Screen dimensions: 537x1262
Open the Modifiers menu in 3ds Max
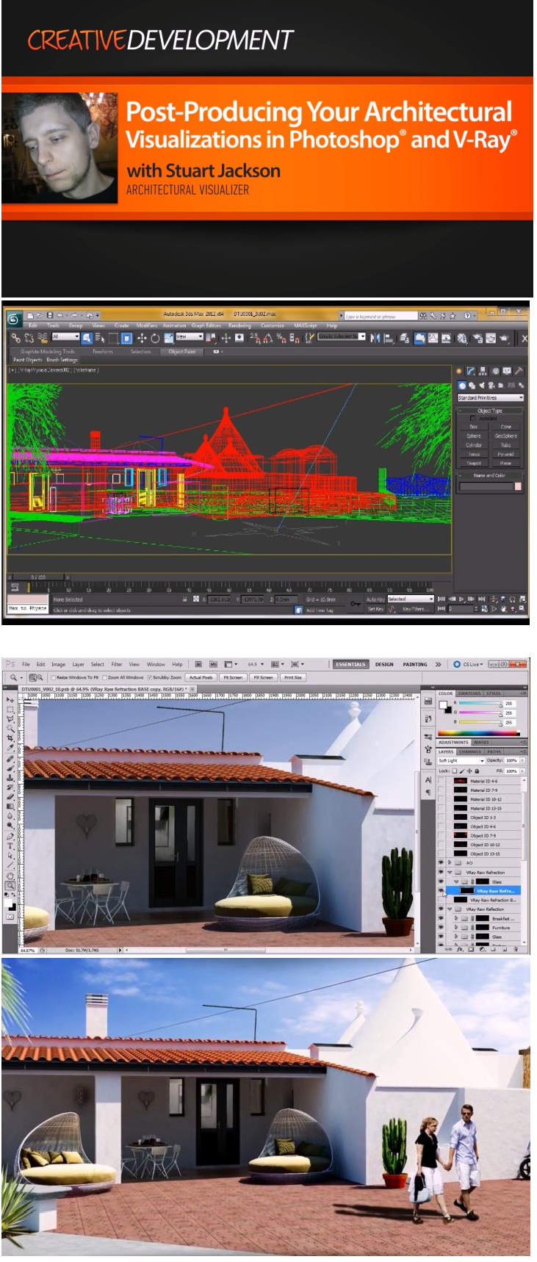pos(147,325)
